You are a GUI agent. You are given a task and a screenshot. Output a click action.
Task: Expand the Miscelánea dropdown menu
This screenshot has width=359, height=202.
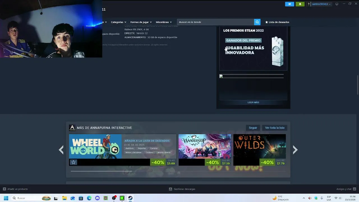click(x=164, y=22)
